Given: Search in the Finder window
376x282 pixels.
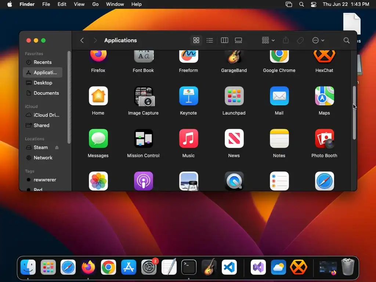Looking at the screenshot, I should click(x=347, y=40).
